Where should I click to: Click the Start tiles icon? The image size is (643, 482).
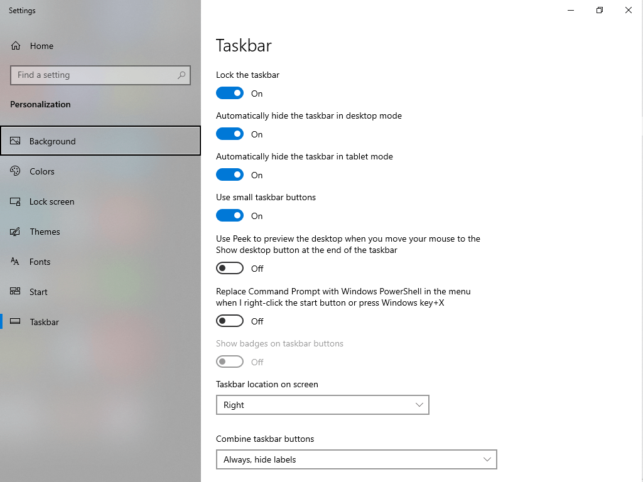tap(15, 291)
